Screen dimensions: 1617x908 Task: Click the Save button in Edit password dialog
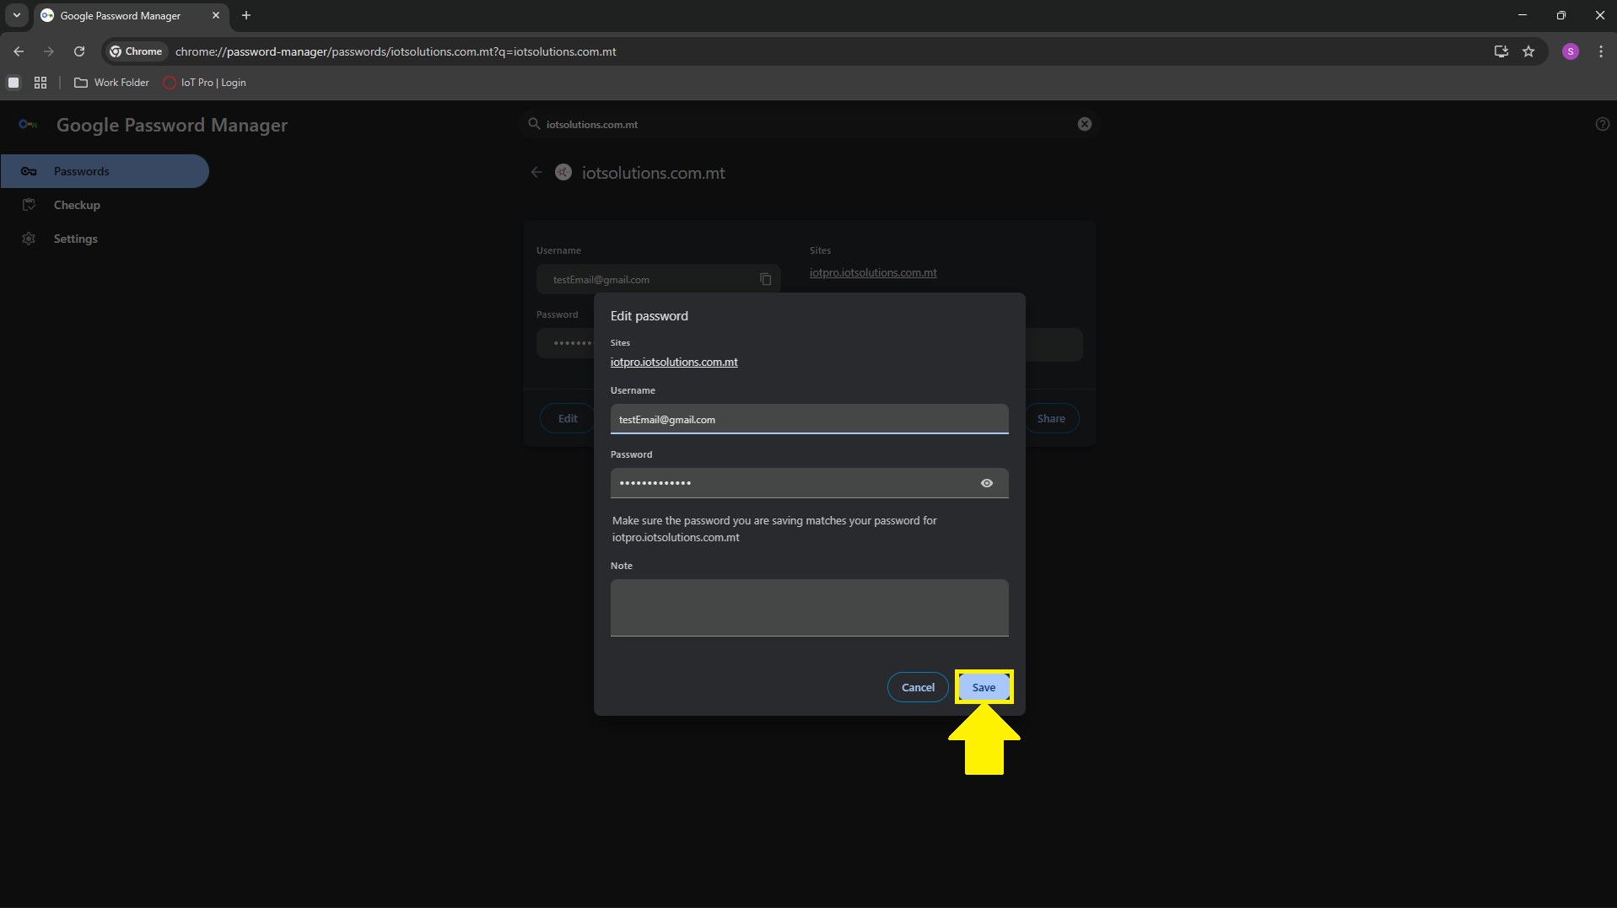point(984,687)
